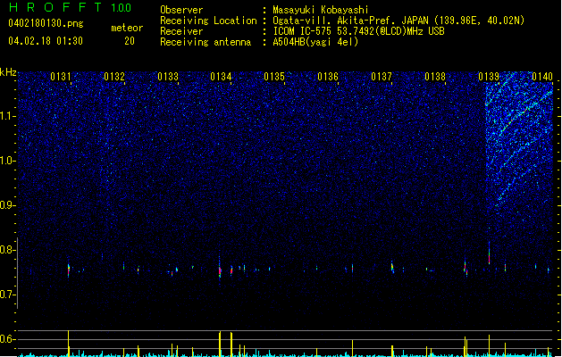The width and height of the screenshot is (562, 357).
Task: Select the meteor count value 20
Action: click(x=130, y=41)
